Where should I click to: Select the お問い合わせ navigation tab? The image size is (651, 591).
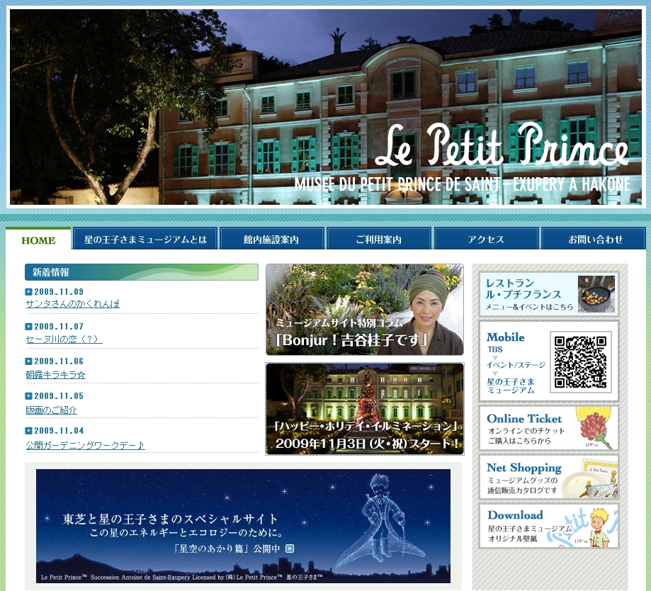(594, 240)
